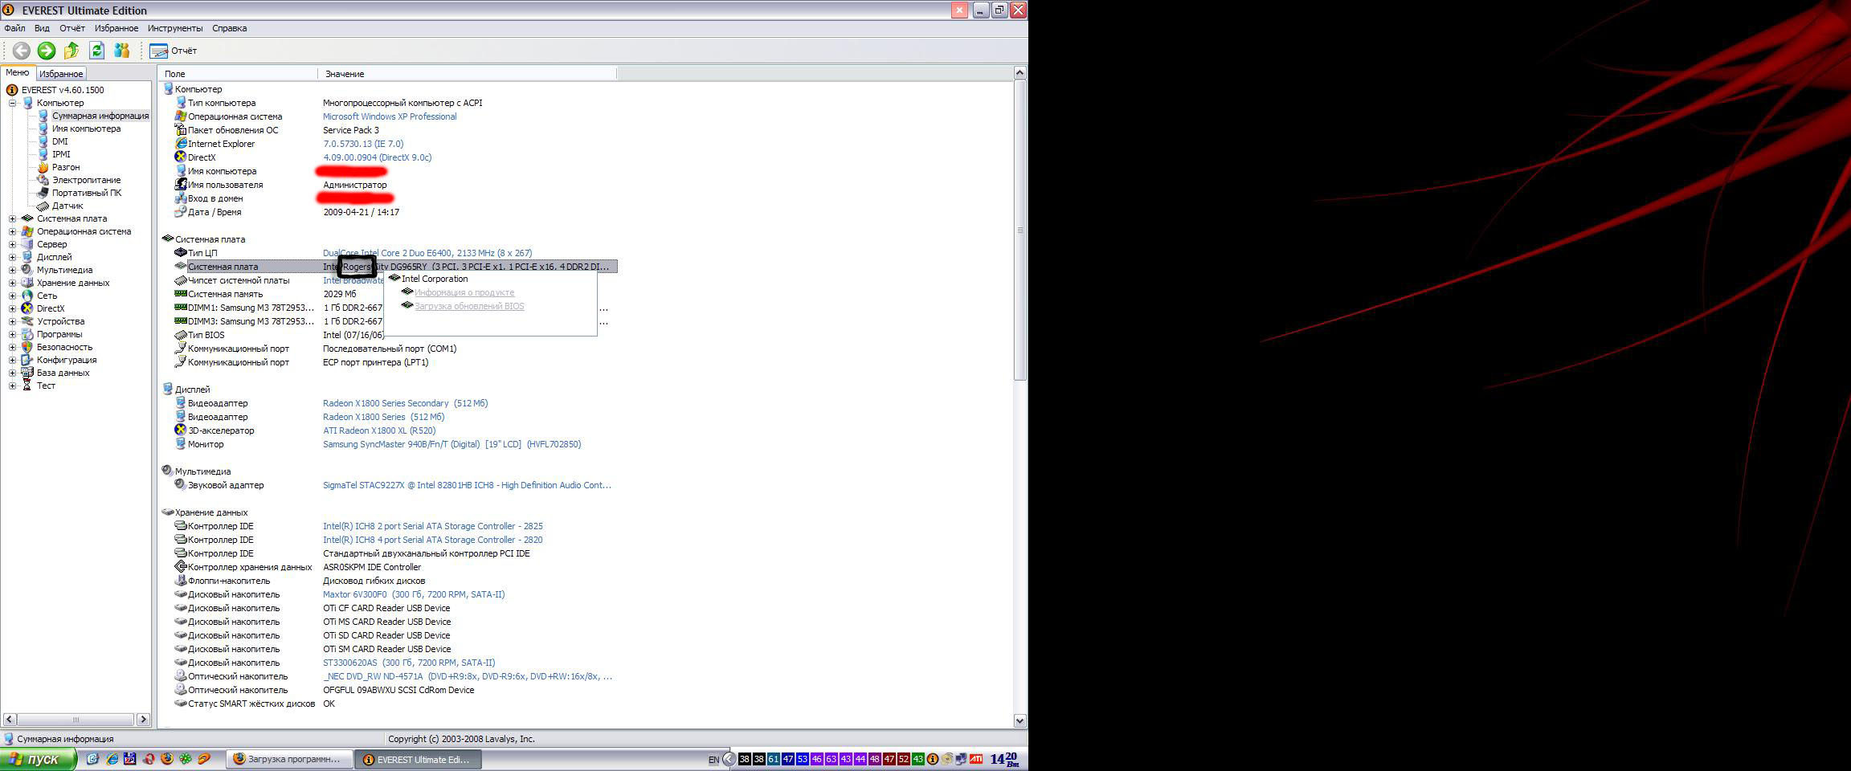1851x771 pixels.
Task: Select Имя компьютера tree item
Action: coord(86,128)
